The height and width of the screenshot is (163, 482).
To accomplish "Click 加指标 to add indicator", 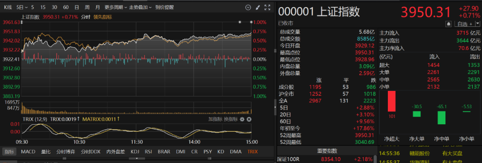I will [x=215, y=119].
